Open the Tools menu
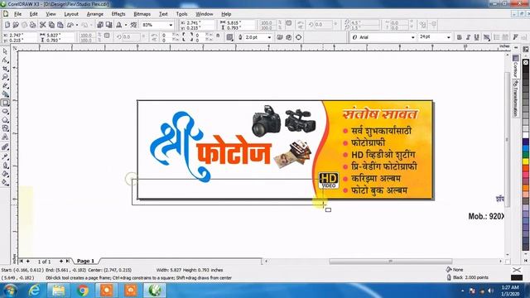The width and height of the screenshot is (530, 298). click(181, 14)
